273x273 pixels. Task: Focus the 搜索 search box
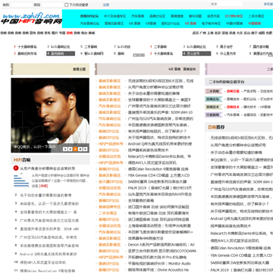[226, 4]
